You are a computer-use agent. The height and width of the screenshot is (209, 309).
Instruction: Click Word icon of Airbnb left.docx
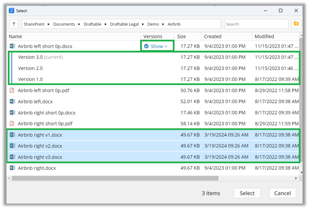point(12,102)
